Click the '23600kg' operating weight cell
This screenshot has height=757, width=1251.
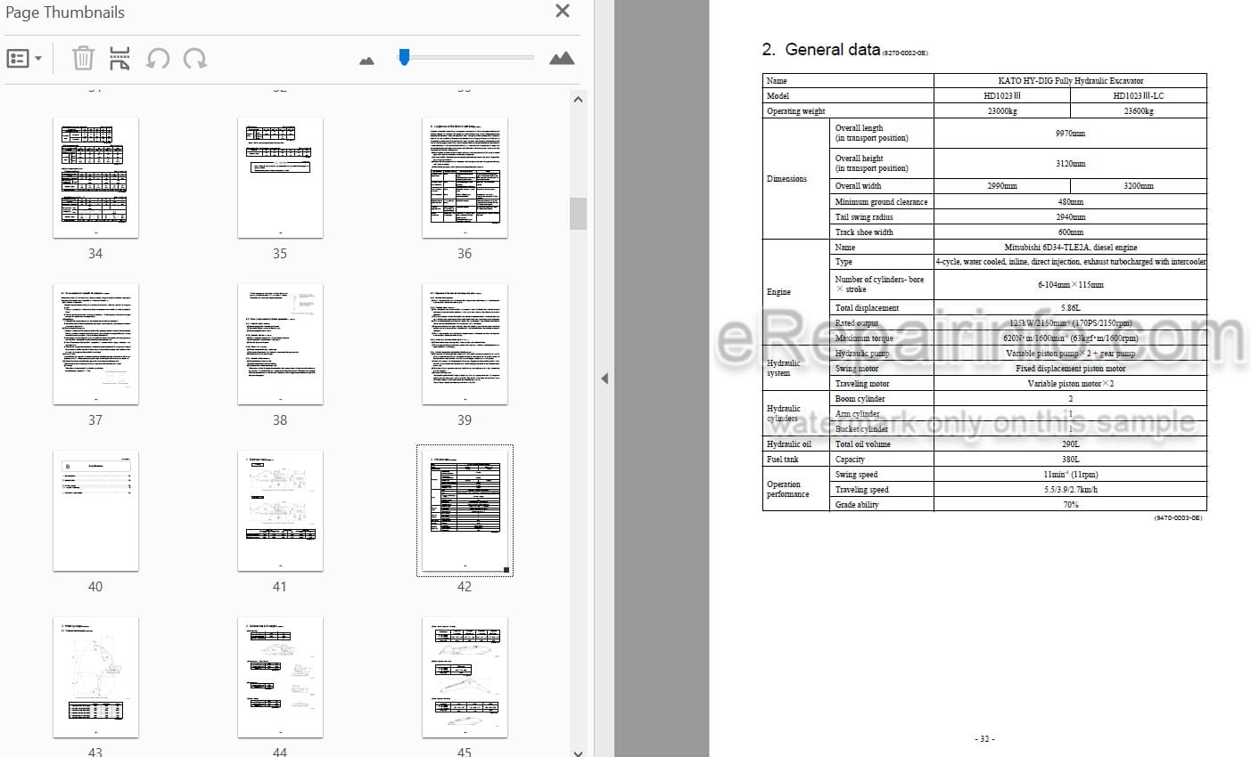pos(1138,111)
